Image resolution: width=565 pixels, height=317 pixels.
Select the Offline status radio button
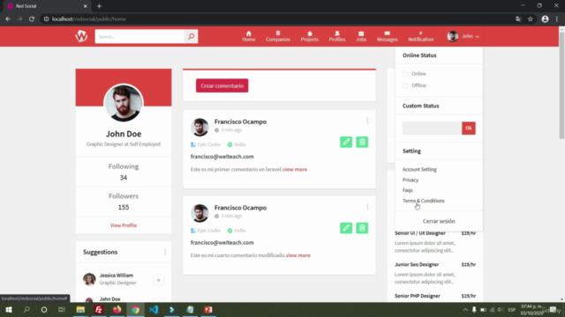(x=405, y=85)
